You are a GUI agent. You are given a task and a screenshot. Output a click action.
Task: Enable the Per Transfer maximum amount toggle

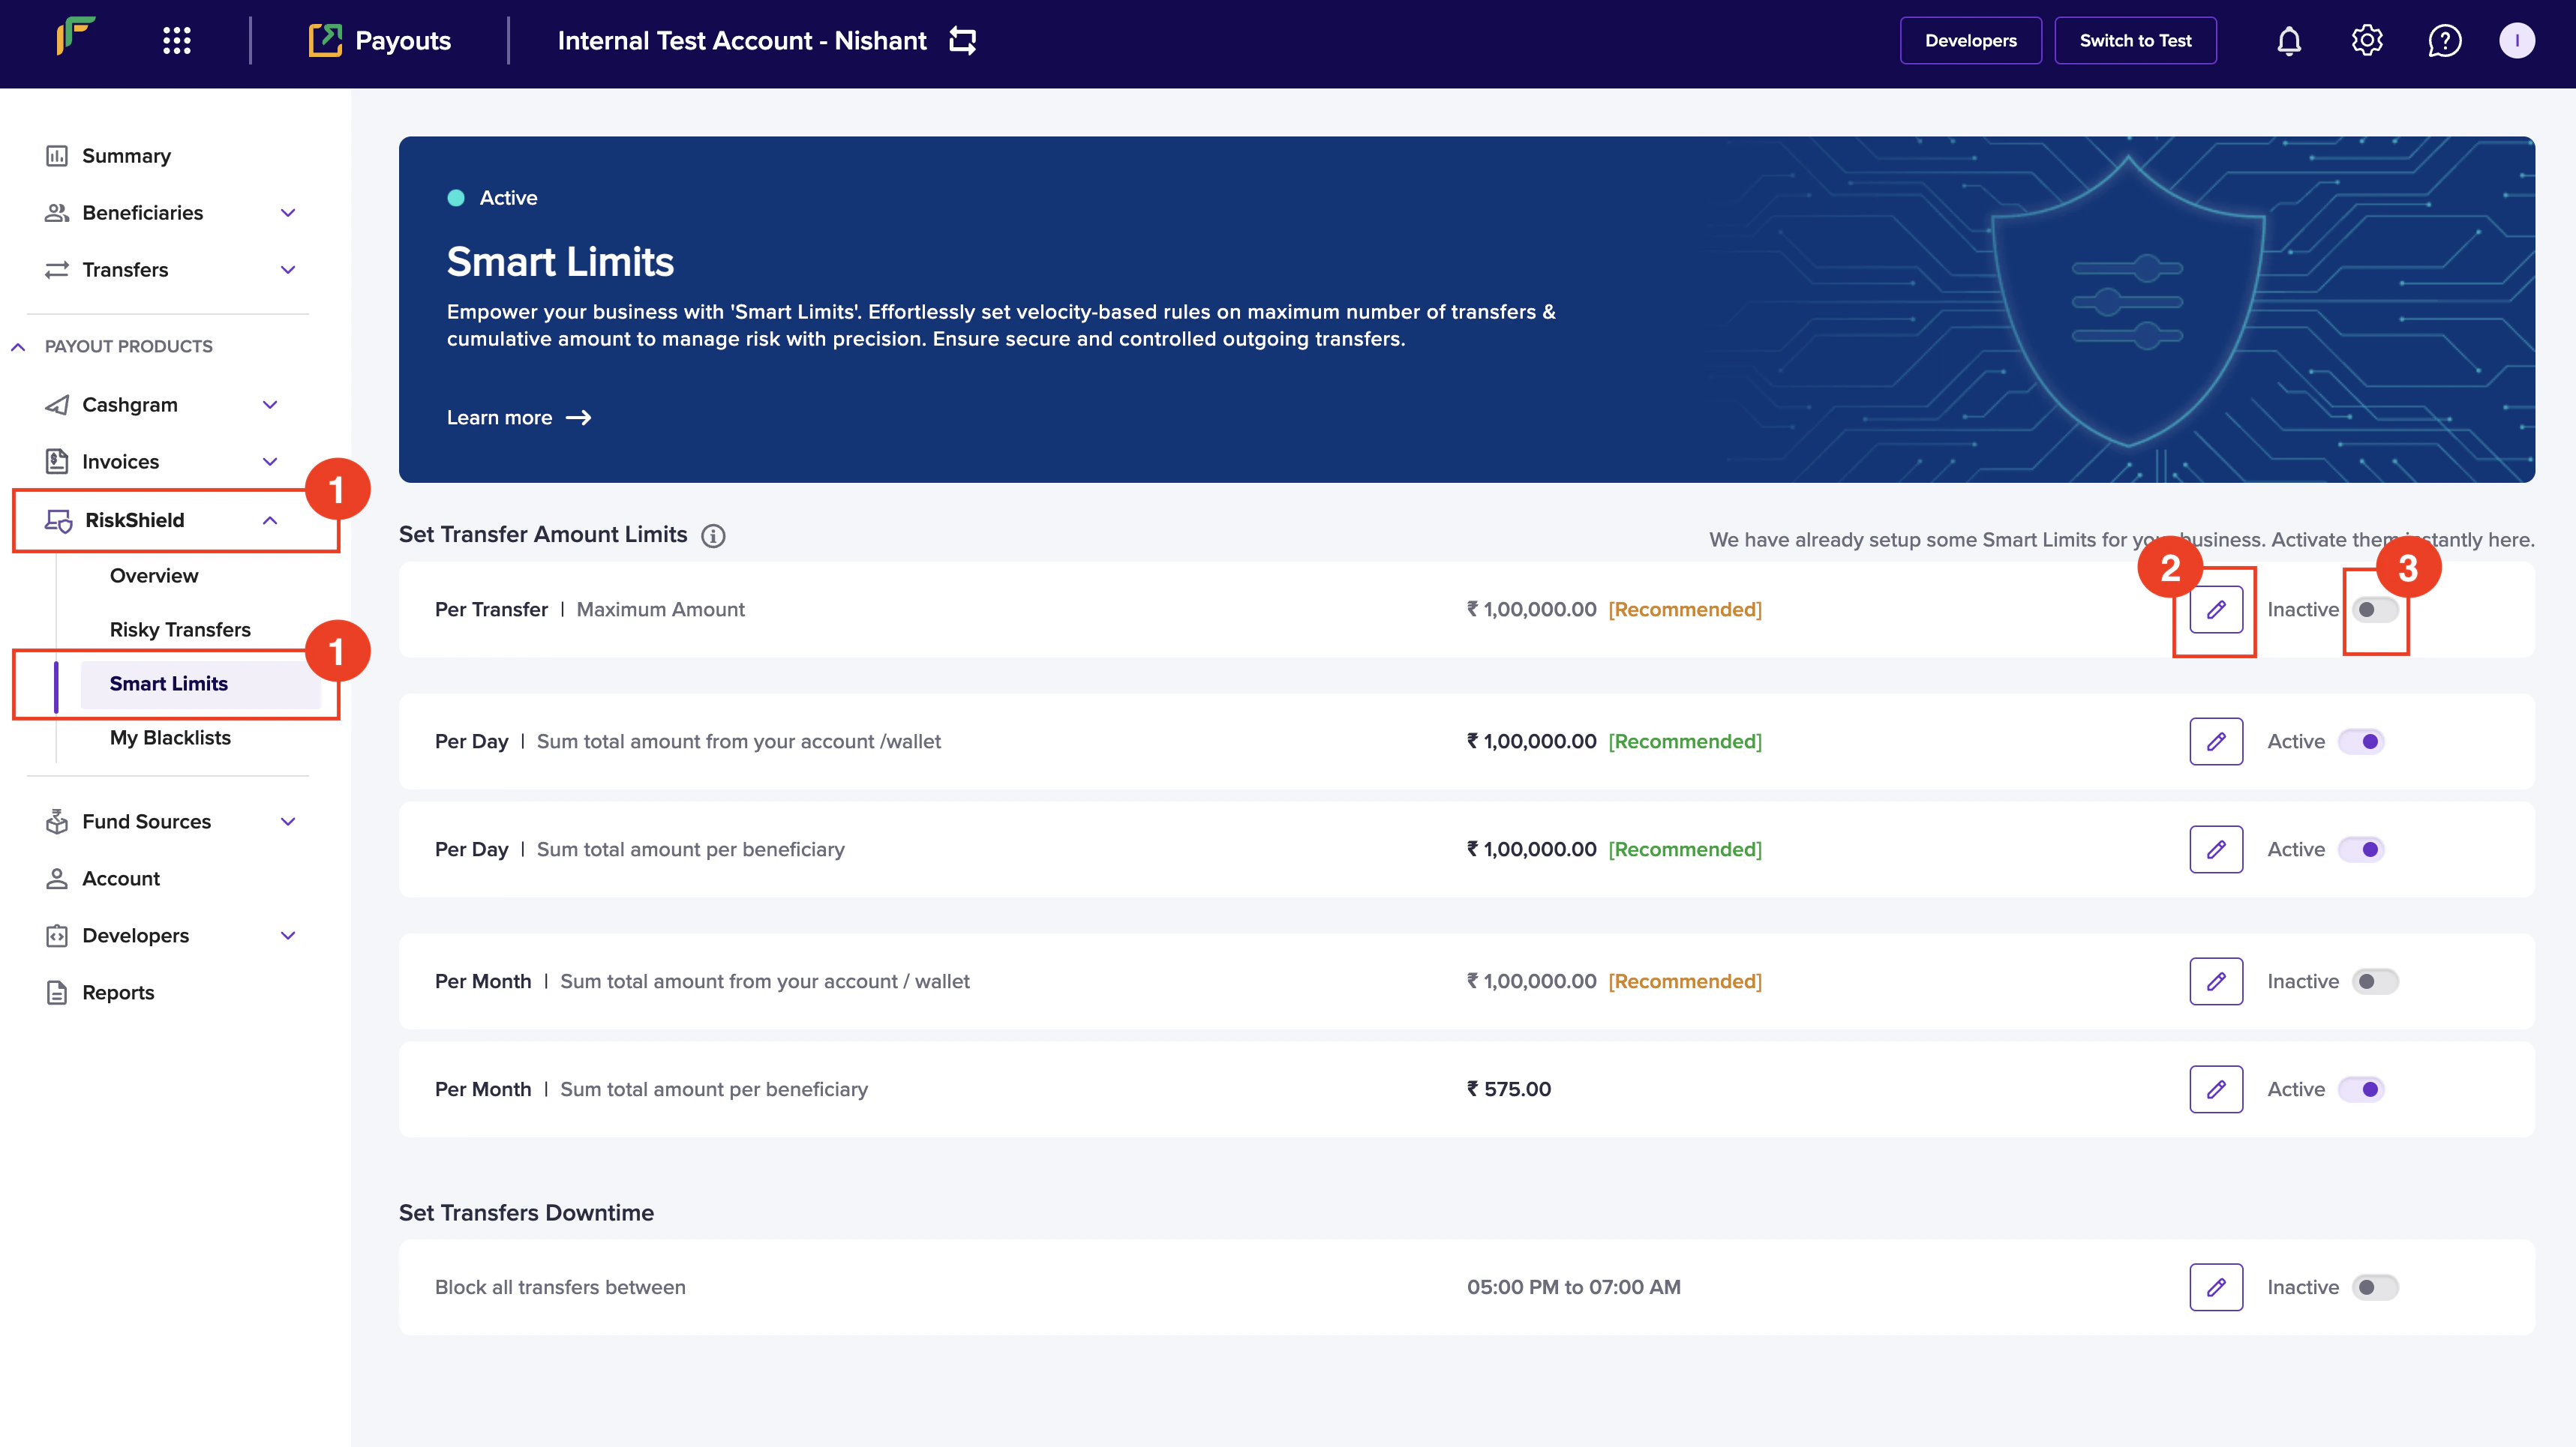click(2374, 610)
